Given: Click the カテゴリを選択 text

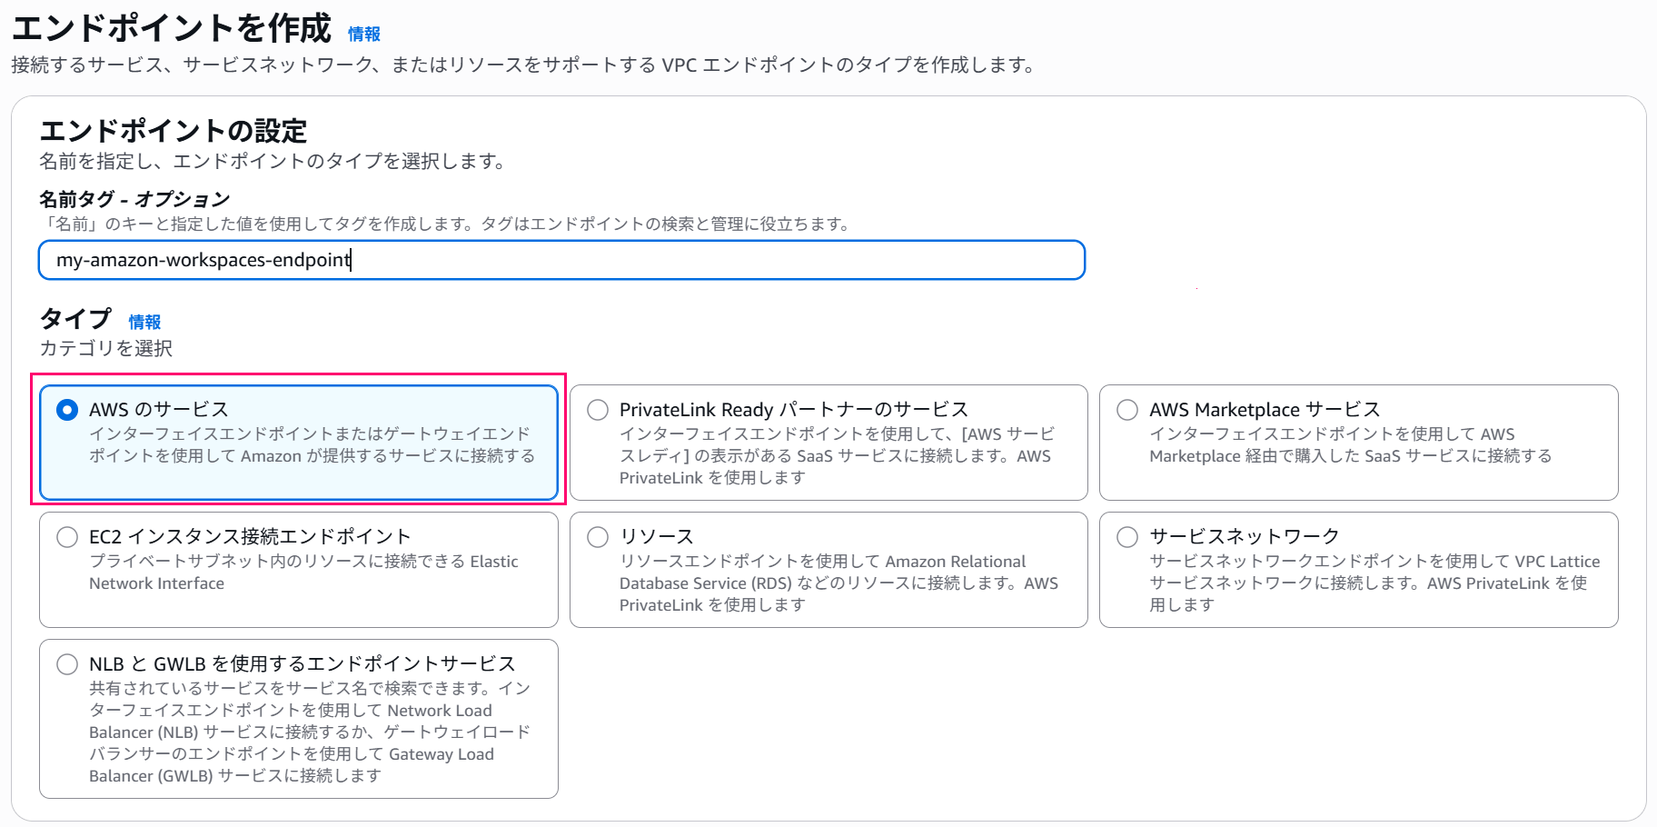Looking at the screenshot, I should (105, 348).
